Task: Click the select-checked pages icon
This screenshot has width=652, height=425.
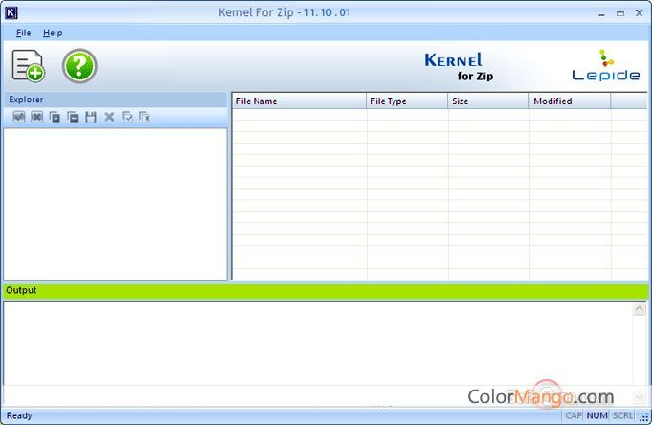Action: (x=126, y=118)
